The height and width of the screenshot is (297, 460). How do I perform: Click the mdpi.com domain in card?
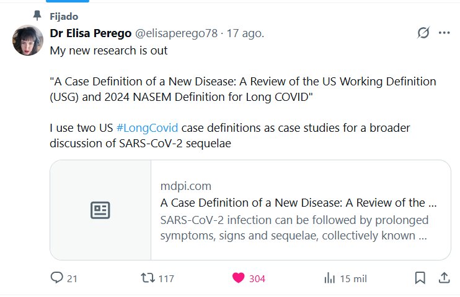[185, 186]
